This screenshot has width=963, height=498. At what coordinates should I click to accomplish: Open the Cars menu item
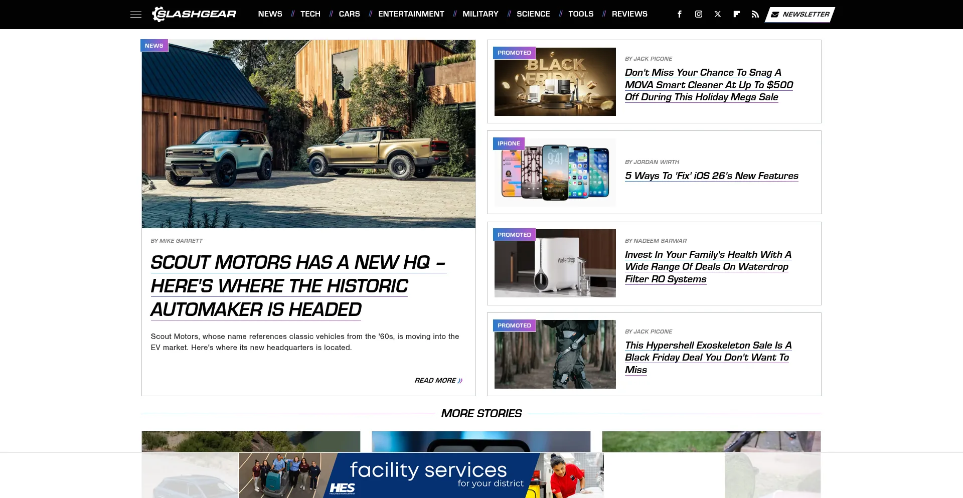(349, 14)
